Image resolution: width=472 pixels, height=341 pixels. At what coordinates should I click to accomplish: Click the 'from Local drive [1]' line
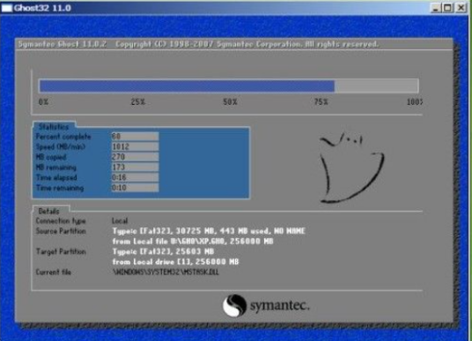(175, 262)
